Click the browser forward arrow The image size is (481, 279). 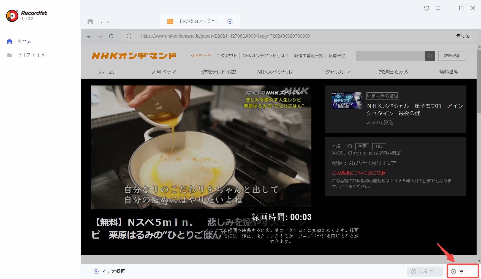[100, 36]
